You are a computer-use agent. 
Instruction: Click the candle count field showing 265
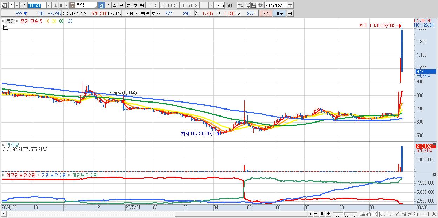coord(219,5)
